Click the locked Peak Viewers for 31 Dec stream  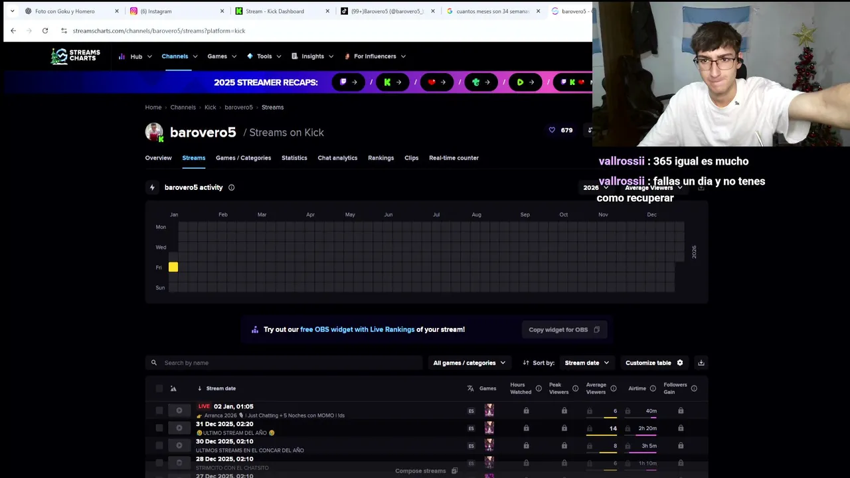point(564,428)
